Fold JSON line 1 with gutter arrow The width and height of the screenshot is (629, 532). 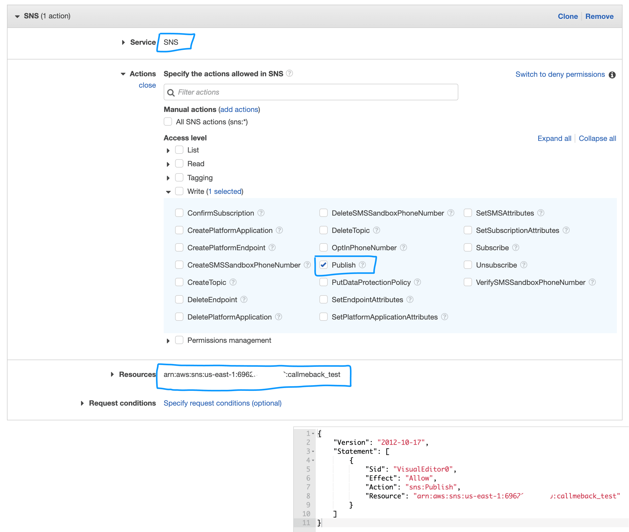[x=313, y=434]
